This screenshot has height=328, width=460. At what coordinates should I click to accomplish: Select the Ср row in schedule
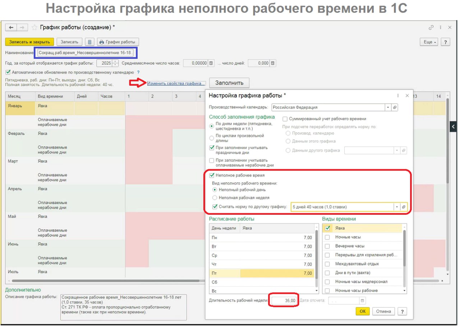pos(262,255)
